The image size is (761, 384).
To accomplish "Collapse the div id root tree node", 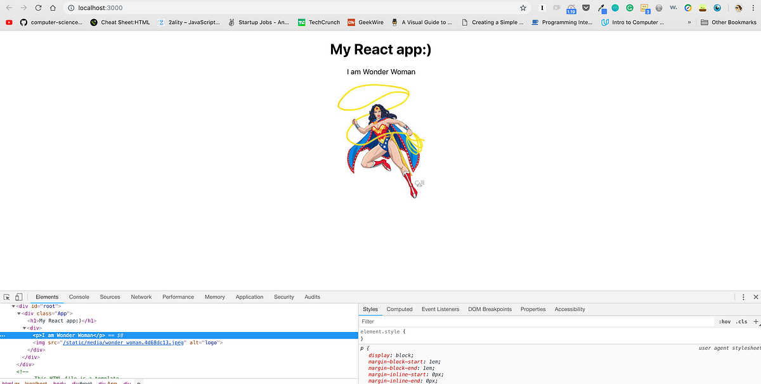I will click(x=13, y=305).
